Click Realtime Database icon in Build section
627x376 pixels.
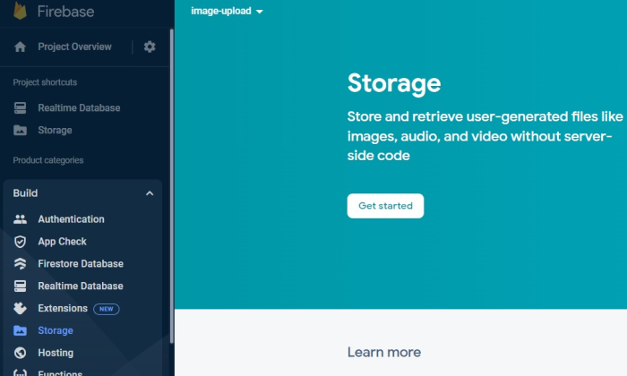point(20,286)
